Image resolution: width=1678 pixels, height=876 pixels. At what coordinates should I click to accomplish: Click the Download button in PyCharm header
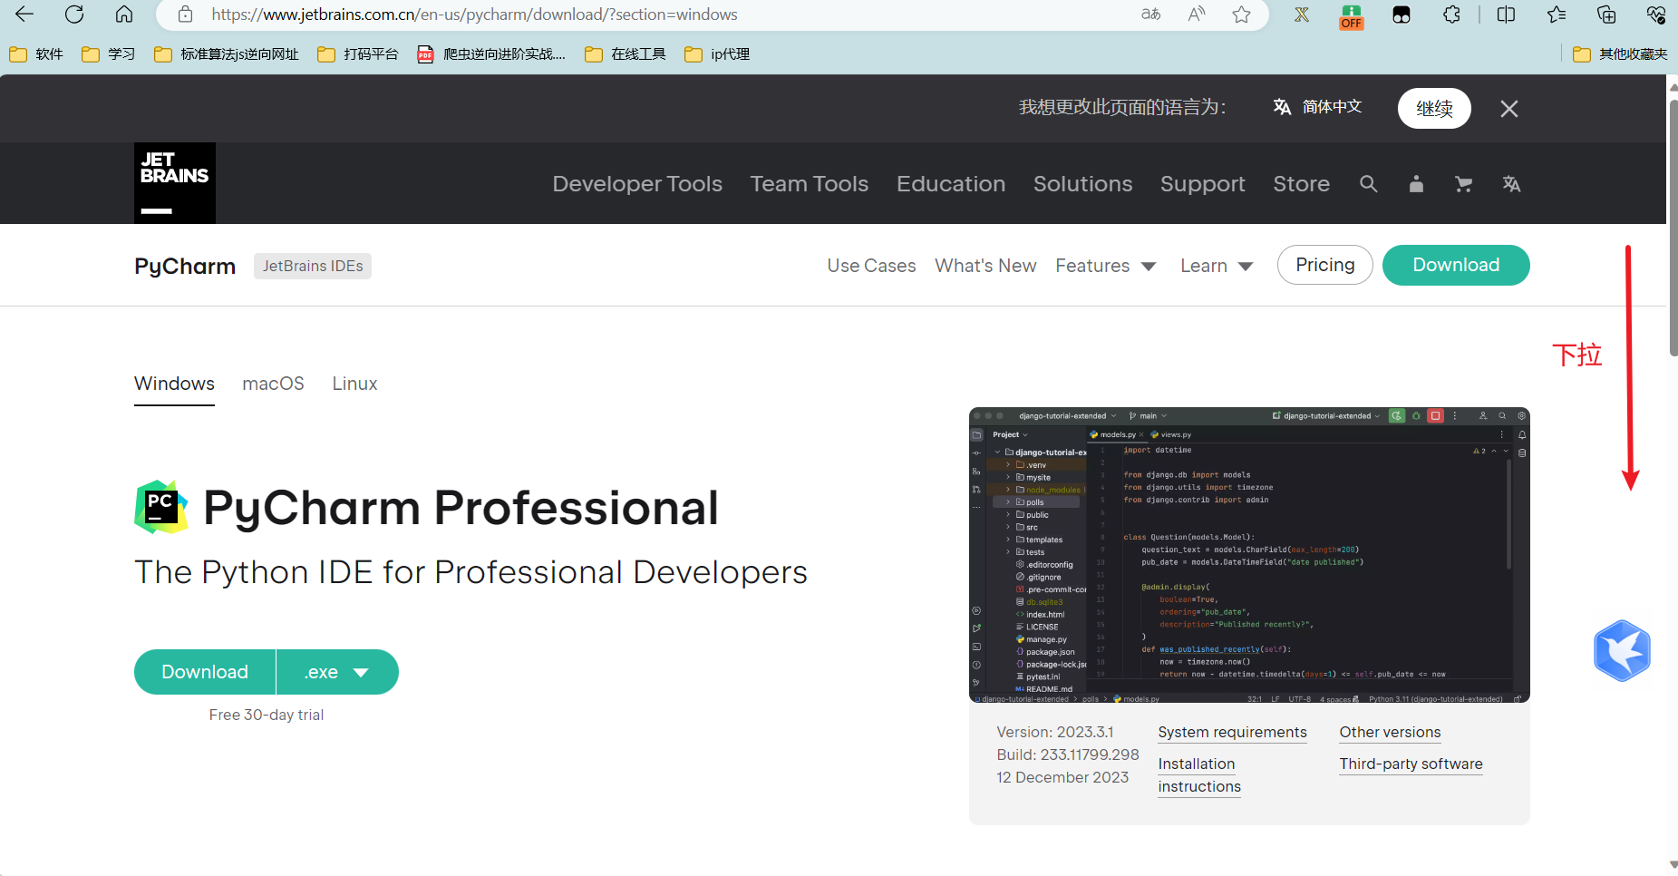tap(1456, 265)
